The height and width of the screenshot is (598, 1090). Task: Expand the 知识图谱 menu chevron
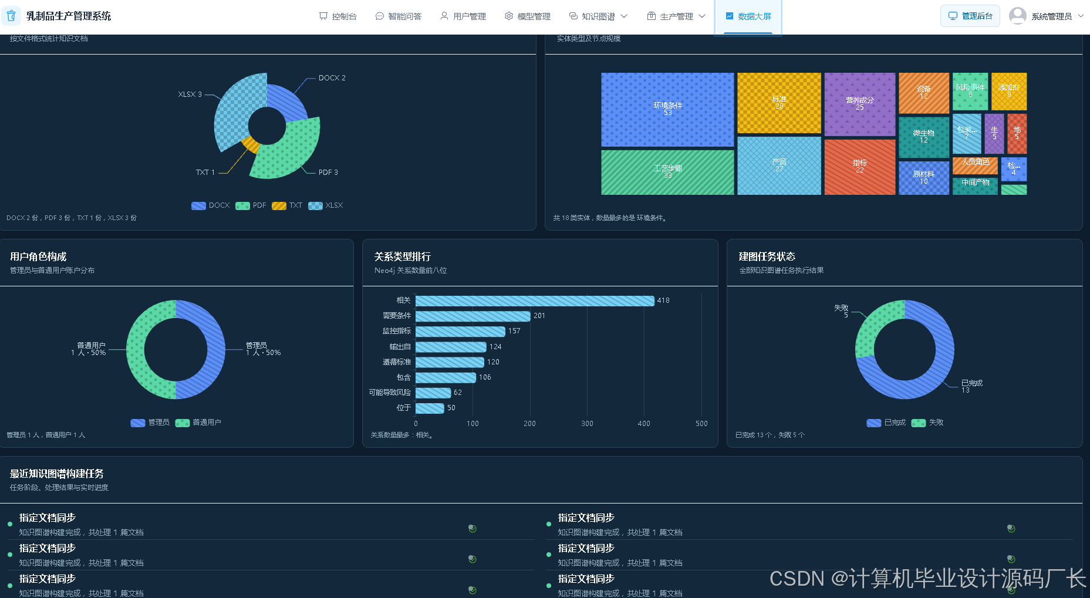tap(624, 16)
